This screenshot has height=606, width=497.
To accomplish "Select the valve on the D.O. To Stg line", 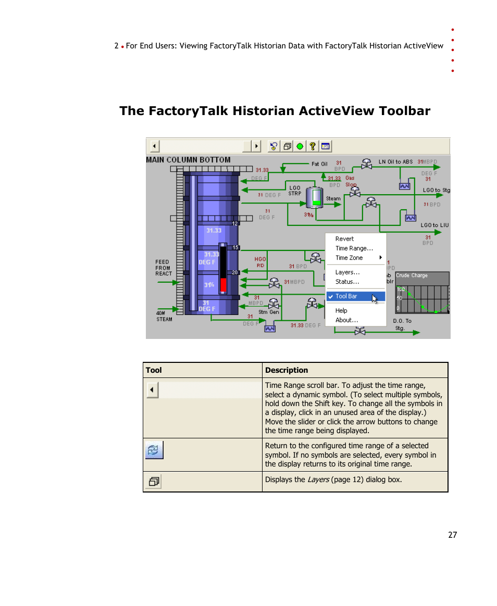I will click(x=359, y=331).
